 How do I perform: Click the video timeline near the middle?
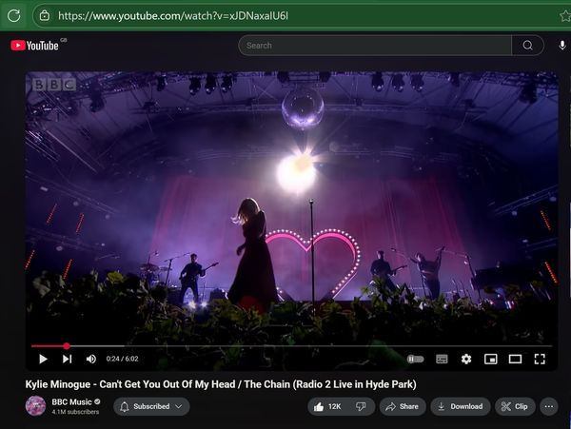click(291, 345)
